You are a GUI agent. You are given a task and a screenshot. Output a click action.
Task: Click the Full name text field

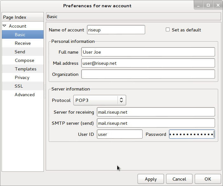point(148,52)
